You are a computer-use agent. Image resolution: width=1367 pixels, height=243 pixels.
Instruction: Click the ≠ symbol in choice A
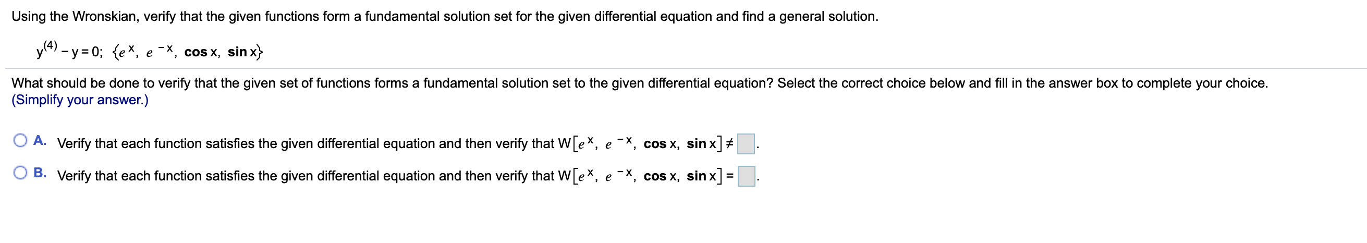coord(729,144)
